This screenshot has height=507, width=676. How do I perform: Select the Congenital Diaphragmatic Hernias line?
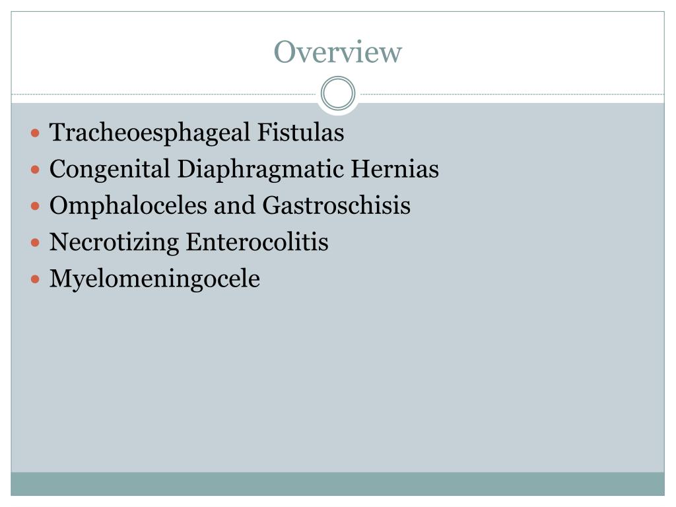(x=244, y=169)
